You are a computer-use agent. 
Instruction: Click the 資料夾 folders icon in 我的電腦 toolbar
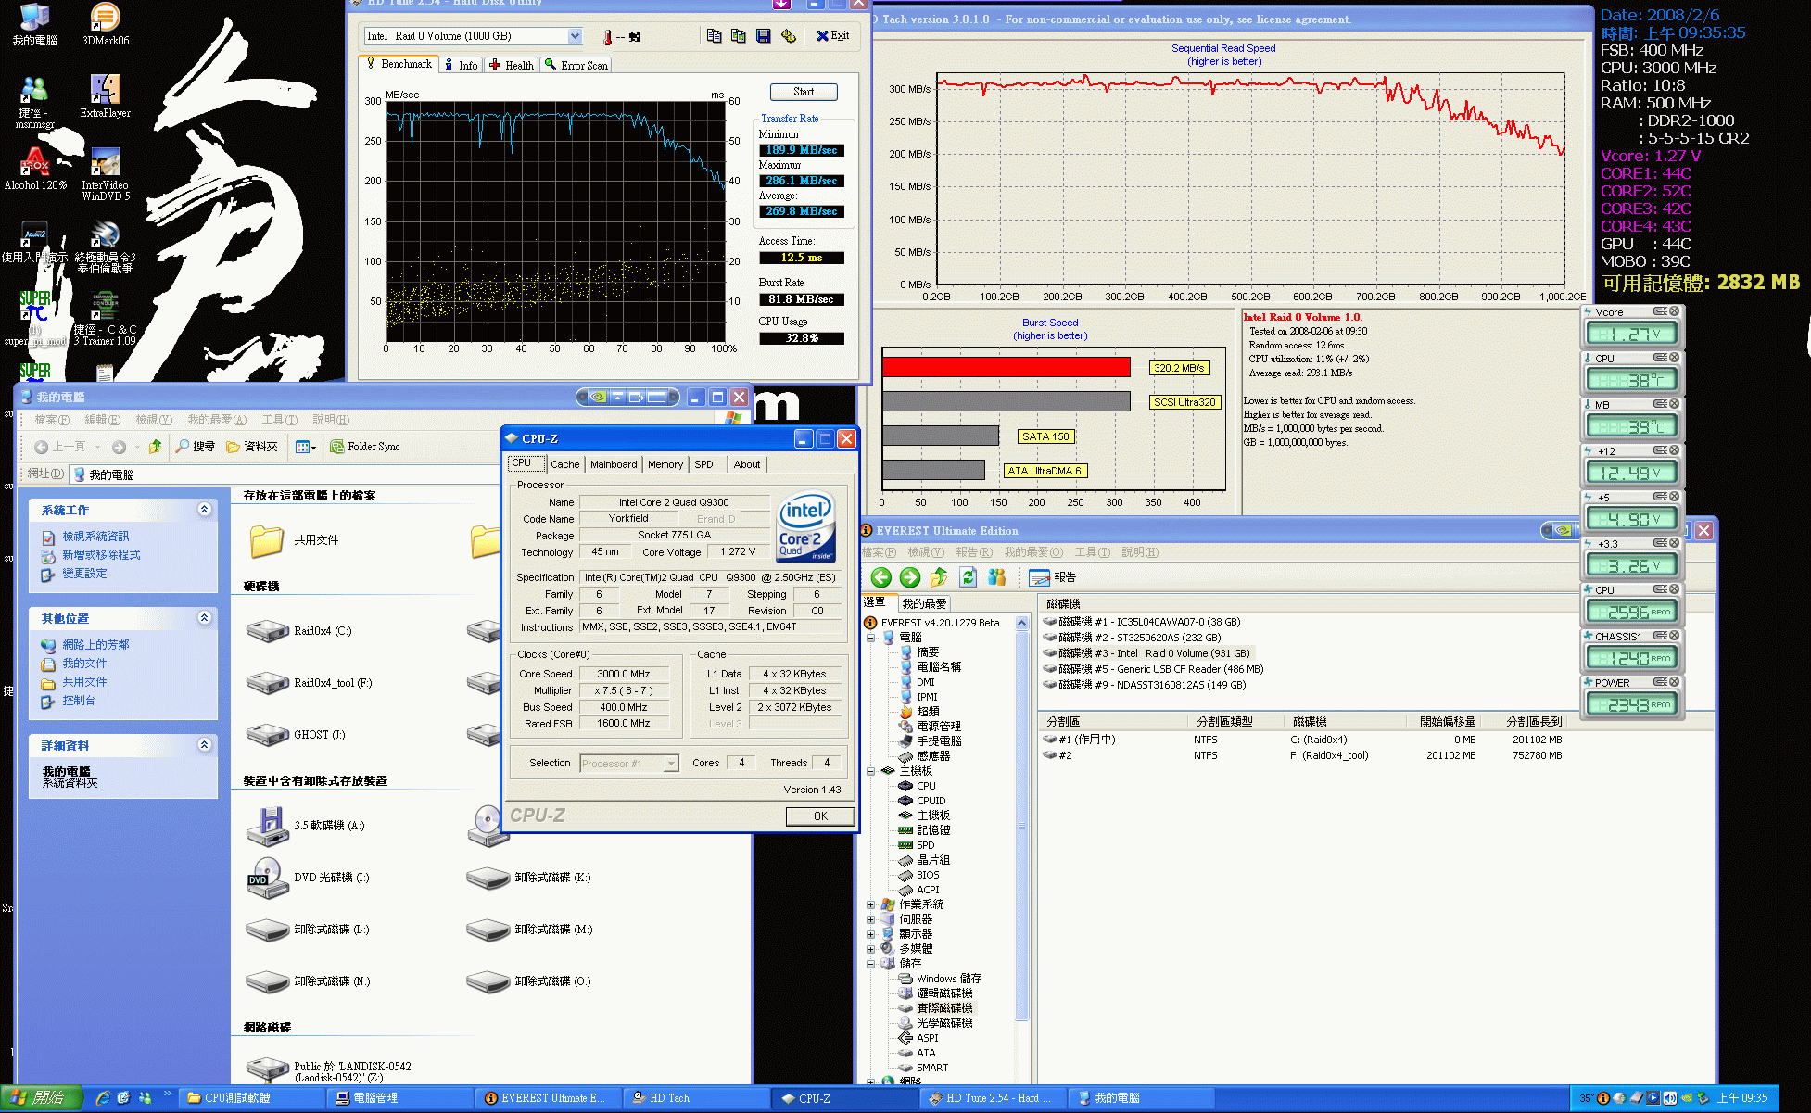(x=252, y=447)
